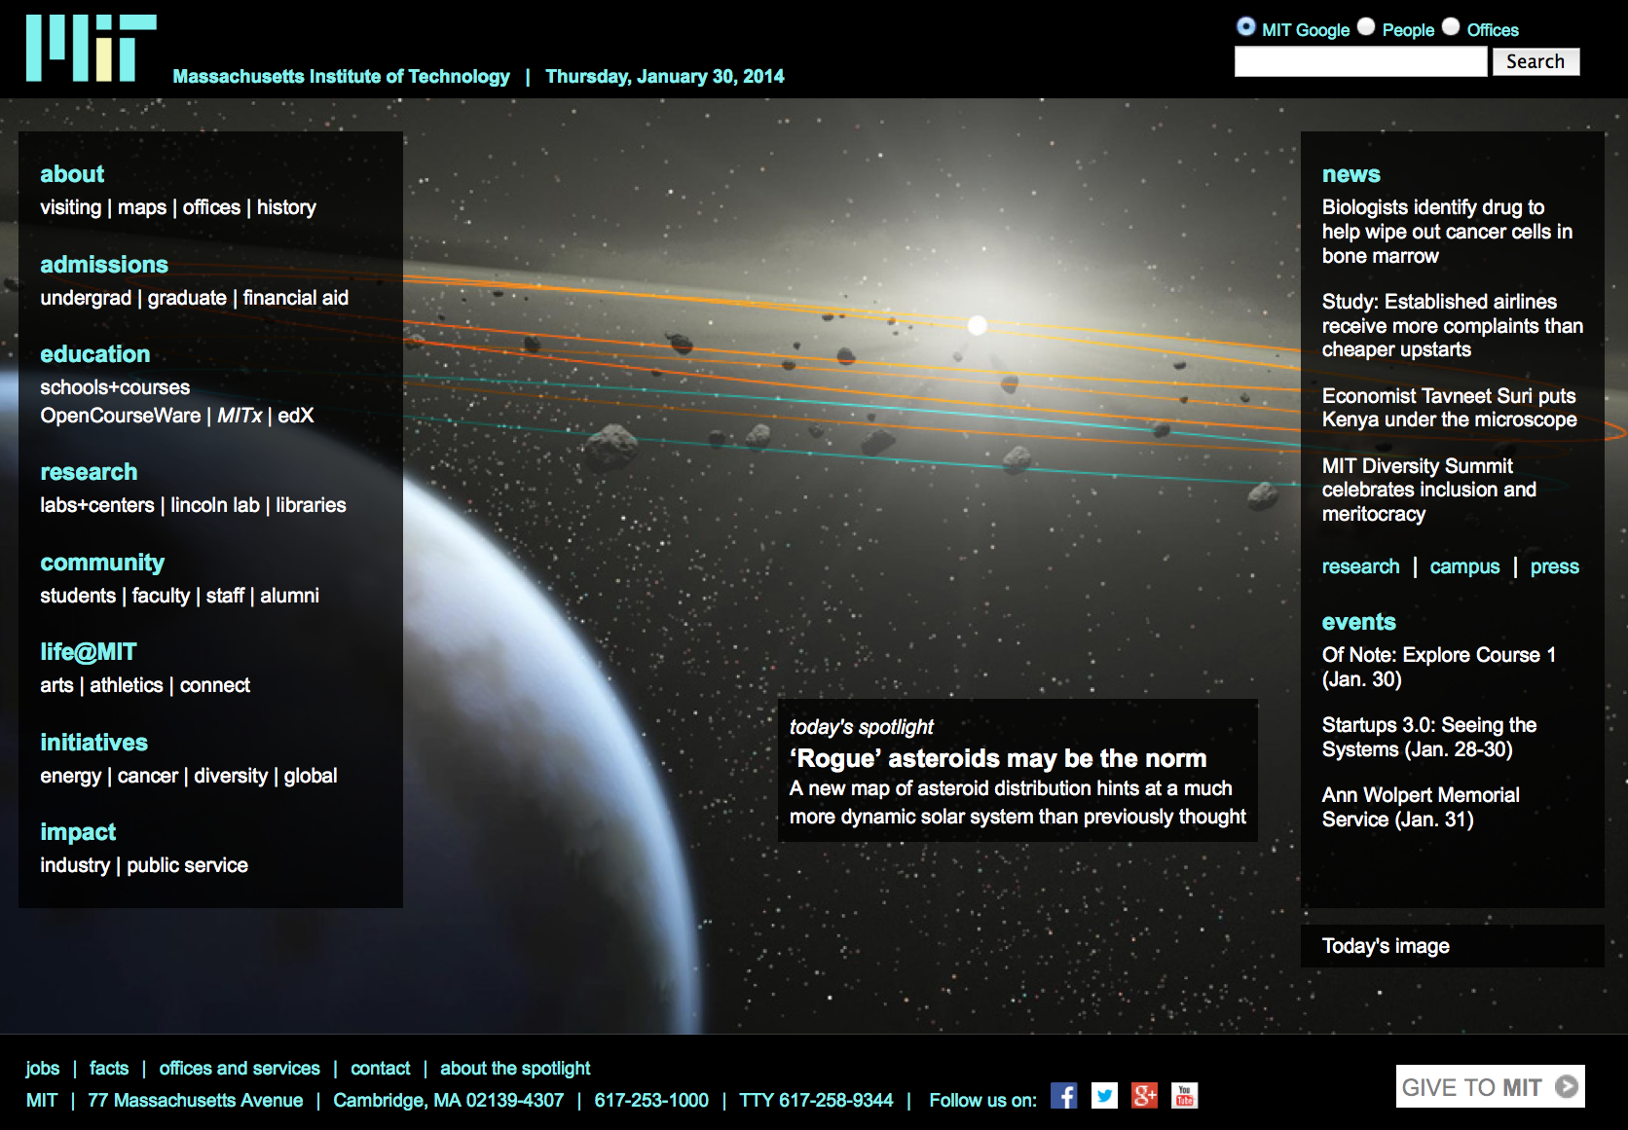
Task: Select the MIT Google search option
Action: tap(1245, 27)
